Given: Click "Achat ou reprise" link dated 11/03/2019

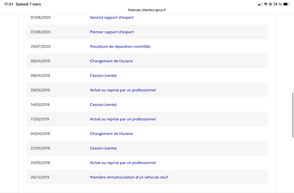Looking at the screenshot, I should (x=123, y=119).
